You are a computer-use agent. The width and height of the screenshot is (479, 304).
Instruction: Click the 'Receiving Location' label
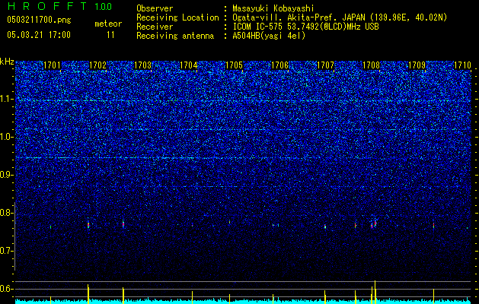177,17
